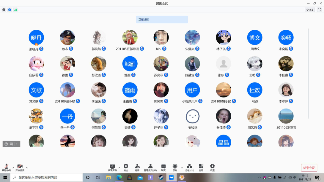Click the meeting info icon at top left
Image resolution: width=324 pixels, height=182 pixels.
(x=4, y=10)
